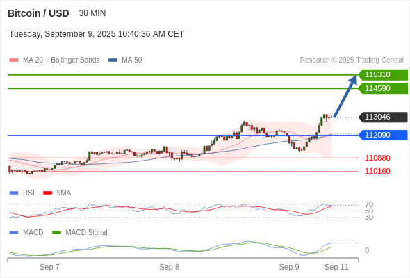Image resolution: width=410 pixels, height=278 pixels.
Task: Click the 114590 resistance price tag
Action: point(383,88)
